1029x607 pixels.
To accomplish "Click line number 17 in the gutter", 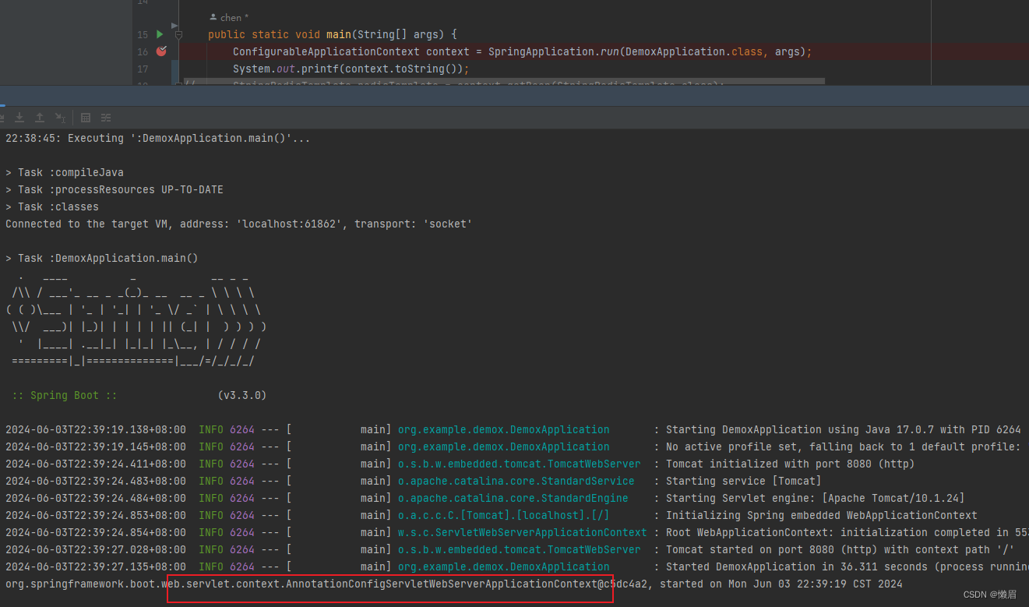I will tap(143, 69).
